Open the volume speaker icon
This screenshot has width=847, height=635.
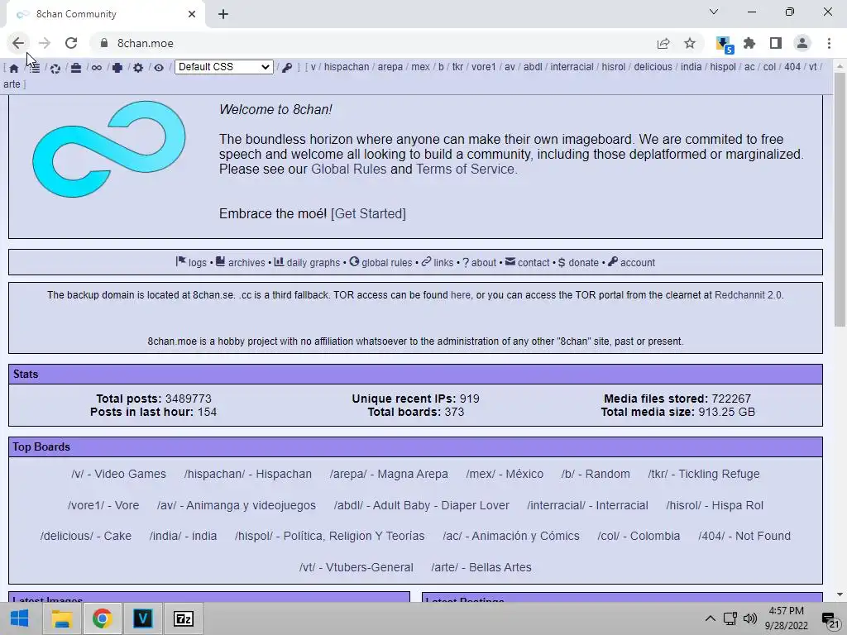(x=750, y=618)
